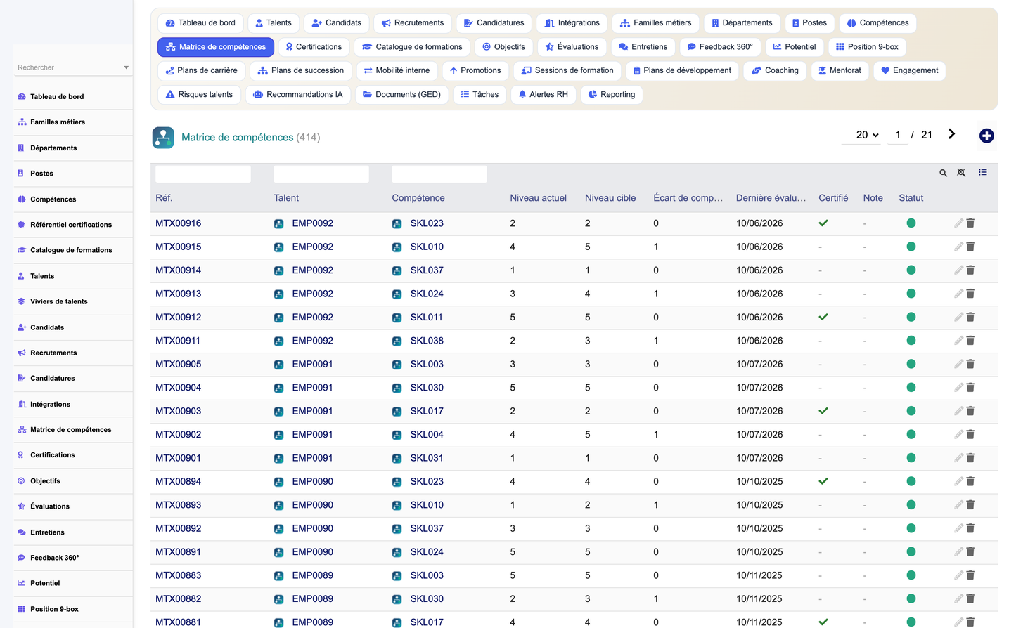Click the certified checkmark in row MTX00912
This screenshot has width=1016, height=628.
coord(823,317)
